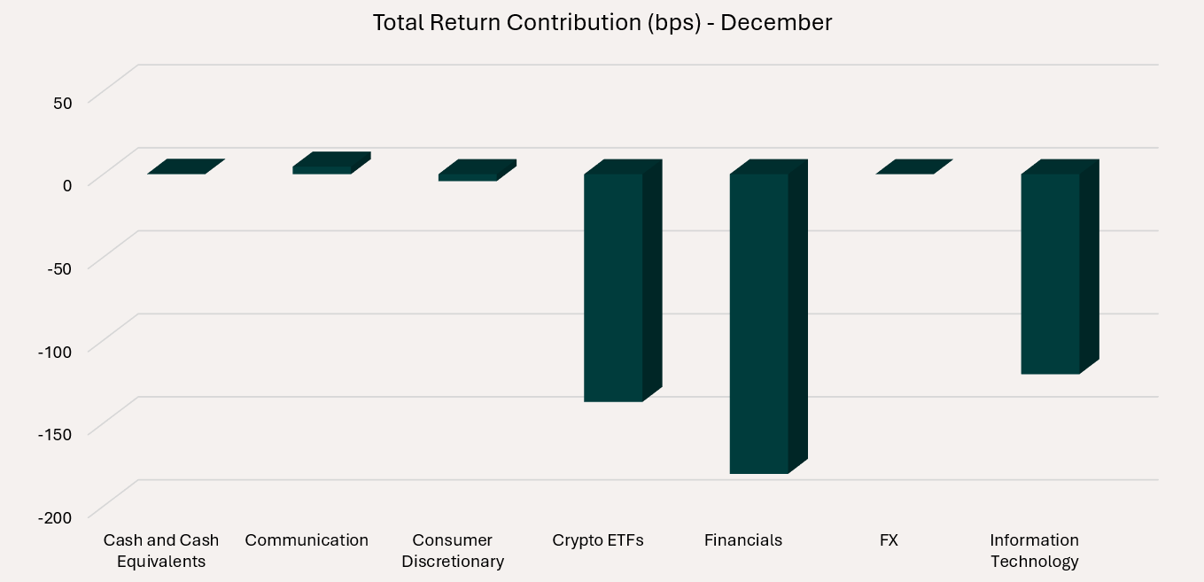Click the Consumer Discretionary bar
This screenshot has height=582, width=1204.
click(x=470, y=175)
